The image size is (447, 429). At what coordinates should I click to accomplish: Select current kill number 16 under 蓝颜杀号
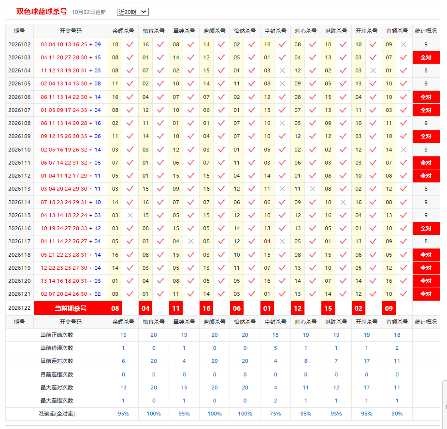(x=206, y=308)
